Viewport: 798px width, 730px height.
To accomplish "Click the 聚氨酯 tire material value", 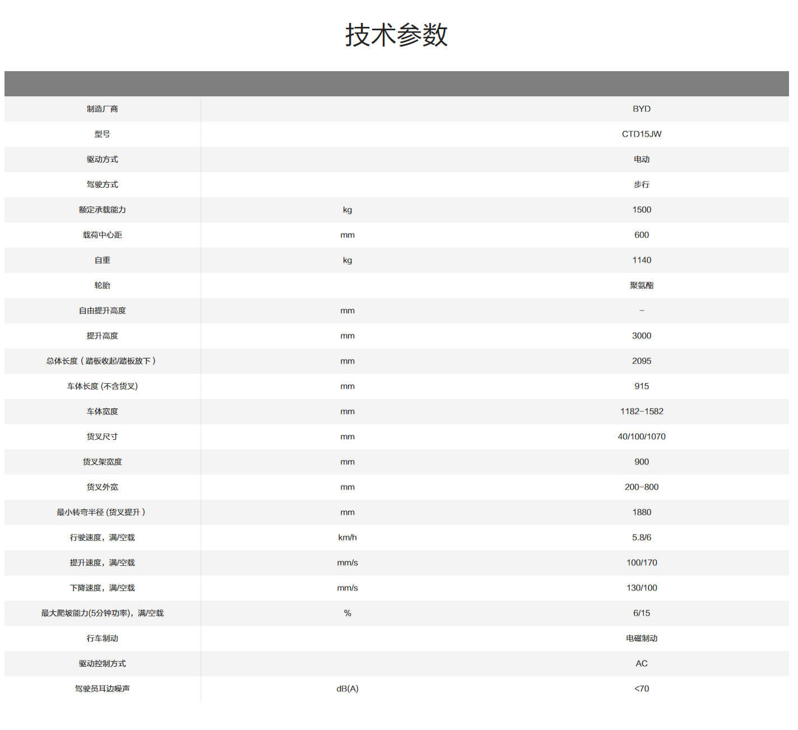I will click(x=641, y=285).
